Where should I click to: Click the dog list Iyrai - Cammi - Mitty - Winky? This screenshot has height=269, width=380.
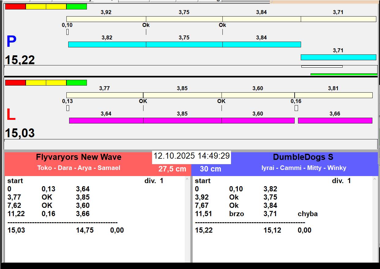pos(304,168)
